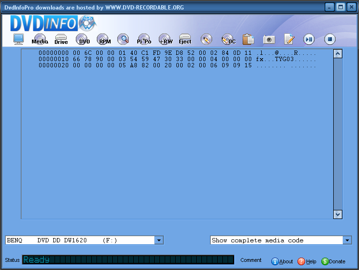The height and width of the screenshot is (270, 359).
Task: Minimize the DvdInfoPro window
Action: (x=329, y=7)
